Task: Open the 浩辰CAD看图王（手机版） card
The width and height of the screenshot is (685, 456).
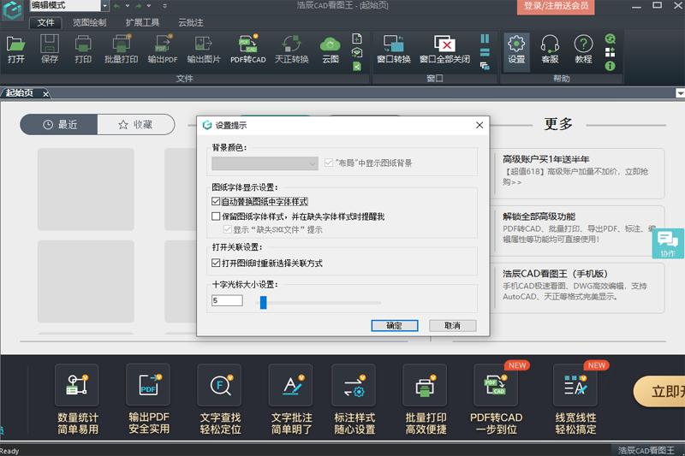Action: click(579, 288)
